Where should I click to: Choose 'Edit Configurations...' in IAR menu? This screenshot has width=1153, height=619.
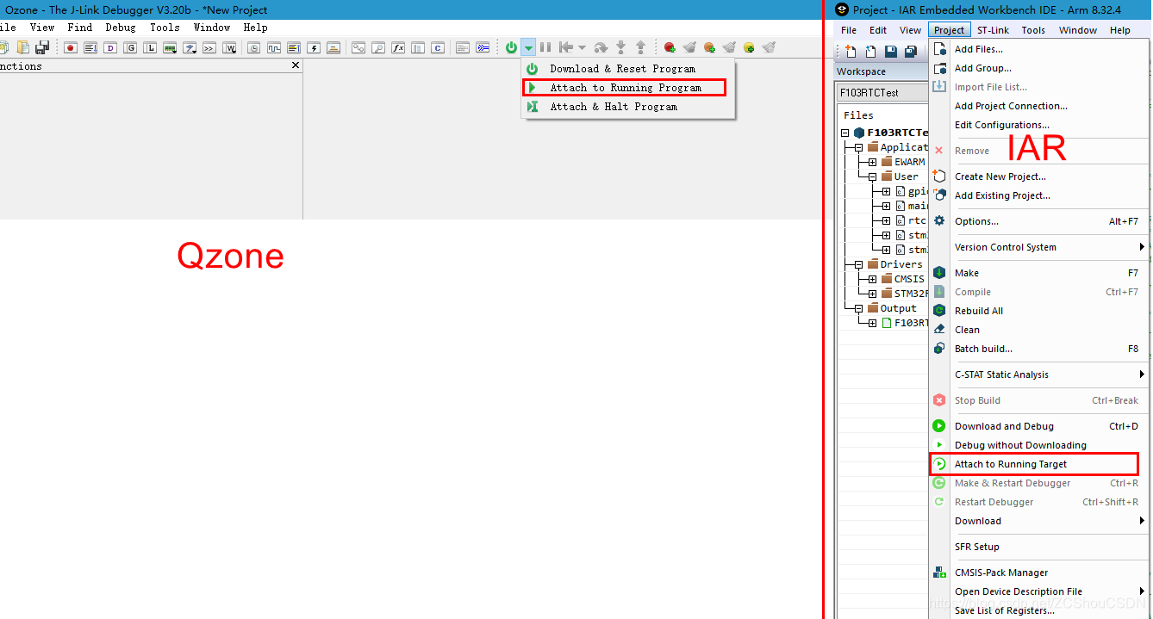[1038, 125]
